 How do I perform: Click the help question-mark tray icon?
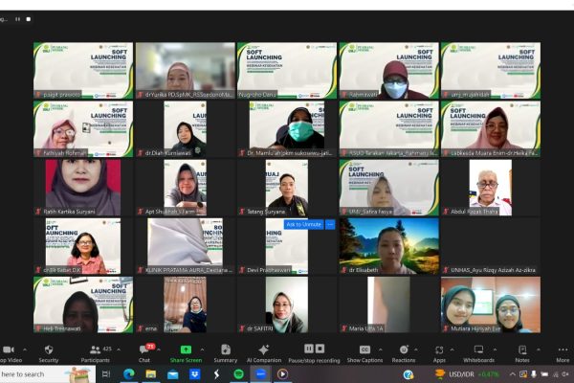(408, 374)
